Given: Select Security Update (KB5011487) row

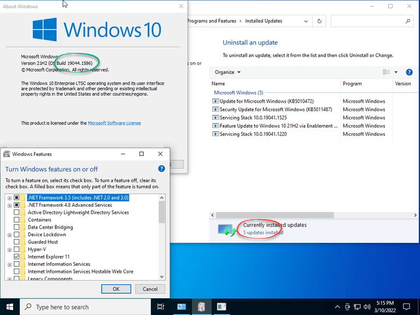Looking at the screenshot, I should coord(275,109).
